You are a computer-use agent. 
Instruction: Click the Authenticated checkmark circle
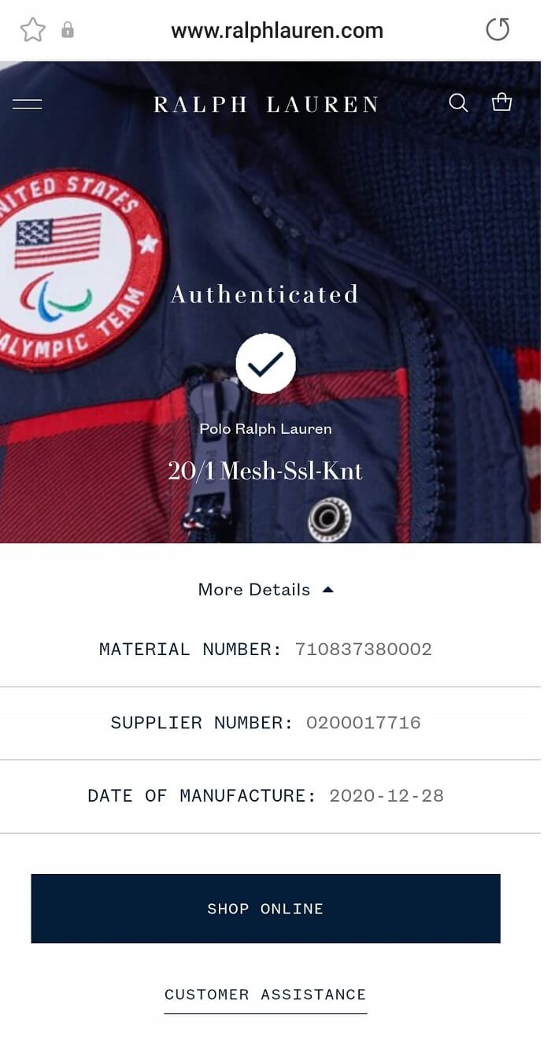[x=265, y=363]
